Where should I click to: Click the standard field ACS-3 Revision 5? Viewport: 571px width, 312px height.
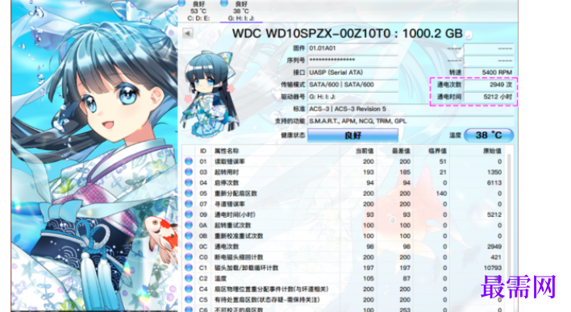(411, 109)
